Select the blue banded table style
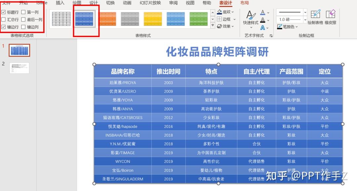Screen dimensions: 357x191 pyautogui.click(x=84, y=19)
